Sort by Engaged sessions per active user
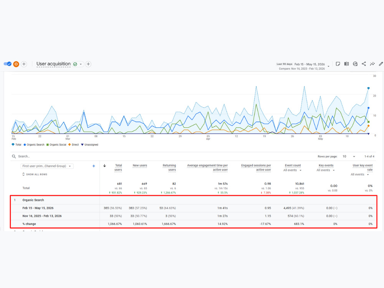This screenshot has height=288, width=384. 256,167
